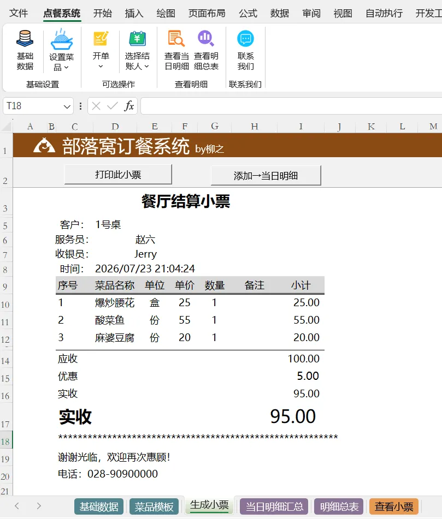Click the formula bar cancel X icon

[96, 106]
